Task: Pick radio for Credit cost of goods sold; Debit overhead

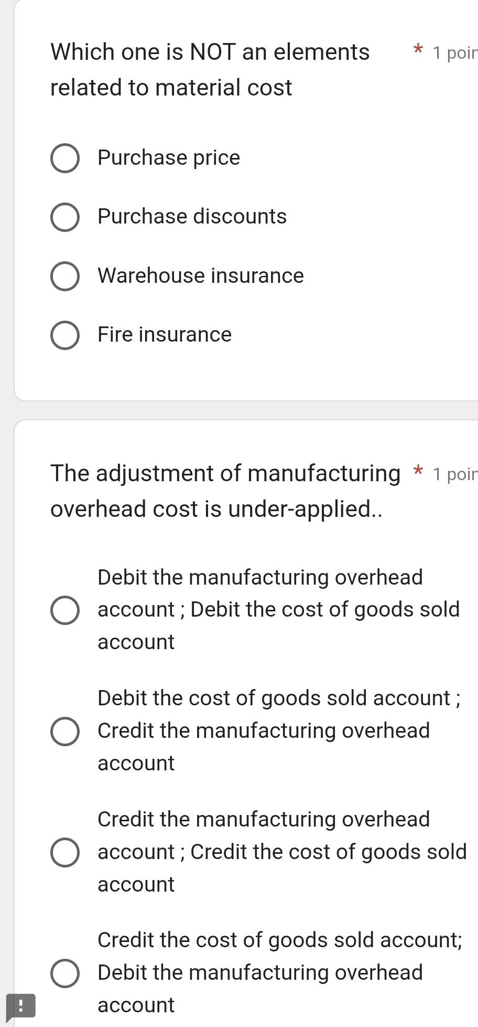Action: tap(65, 973)
